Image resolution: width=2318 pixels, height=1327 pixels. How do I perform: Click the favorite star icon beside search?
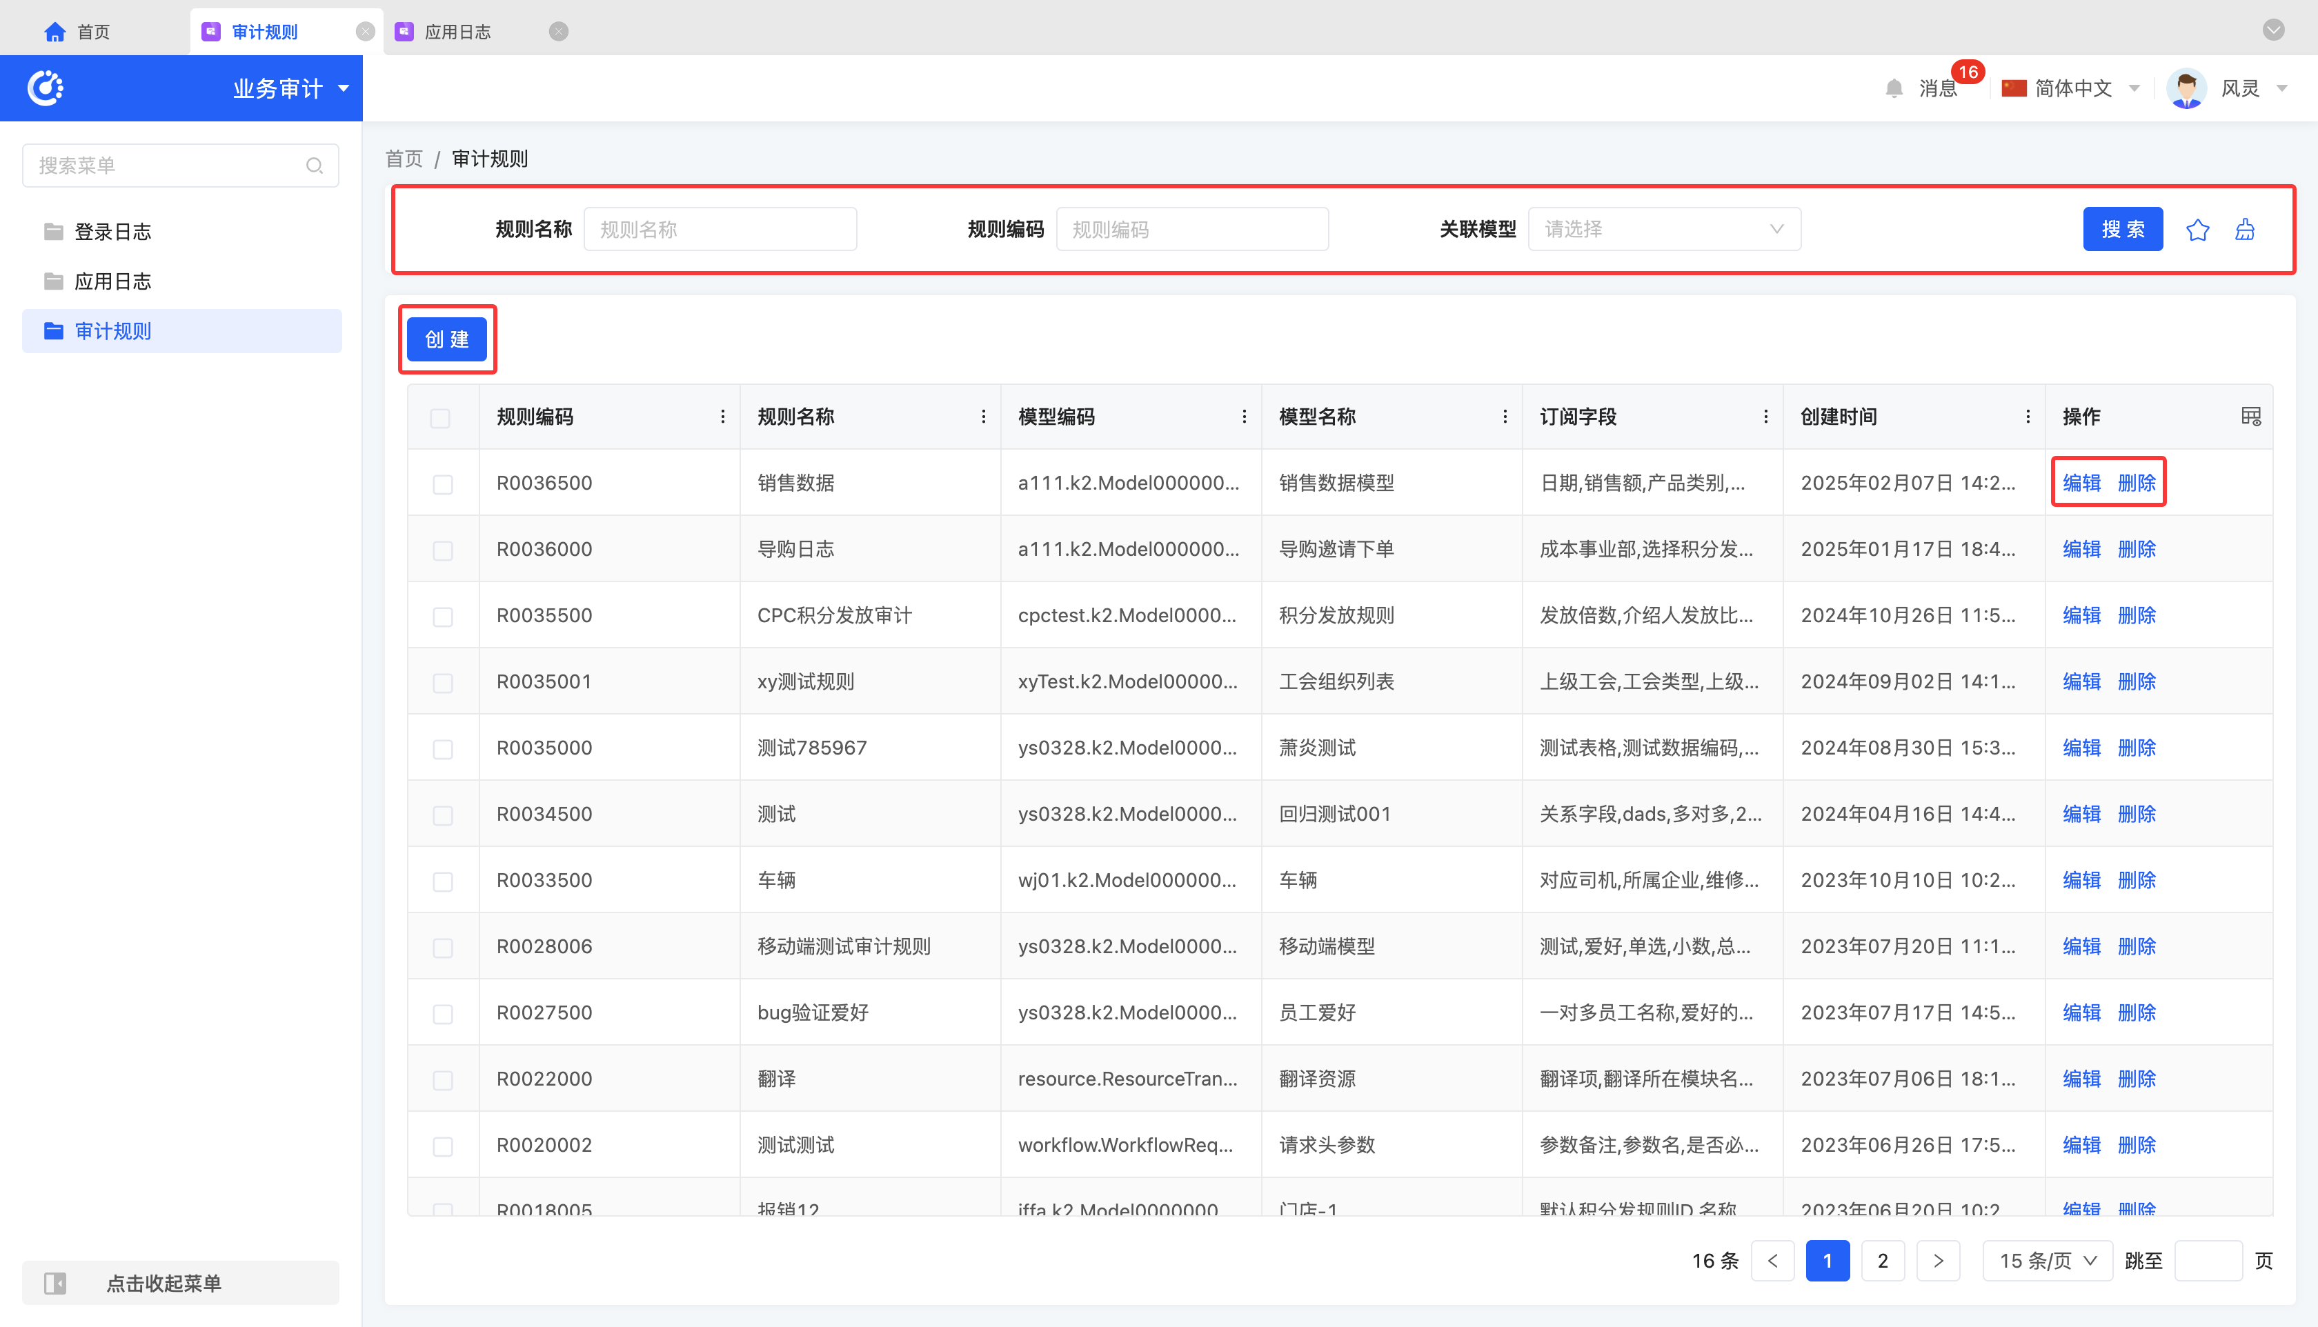pyautogui.click(x=2197, y=230)
